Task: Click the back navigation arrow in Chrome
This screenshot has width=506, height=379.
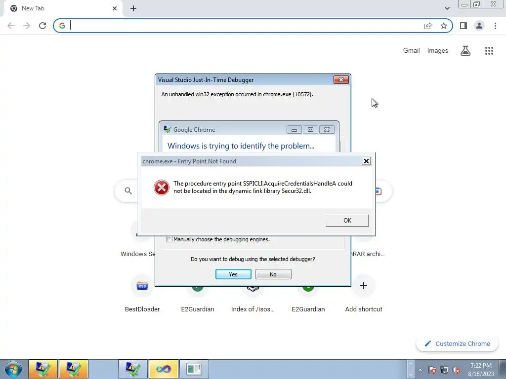Action: (x=11, y=26)
